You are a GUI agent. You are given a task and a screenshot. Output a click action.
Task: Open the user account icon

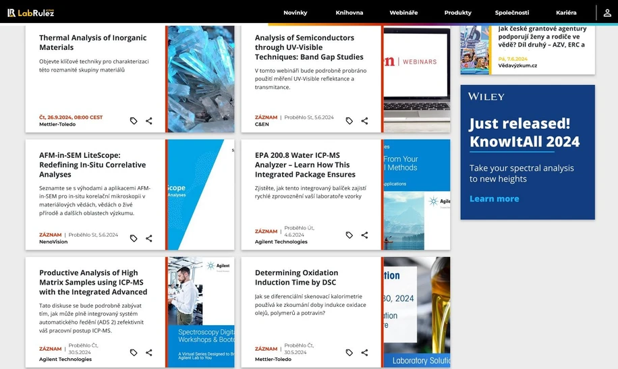(x=607, y=13)
